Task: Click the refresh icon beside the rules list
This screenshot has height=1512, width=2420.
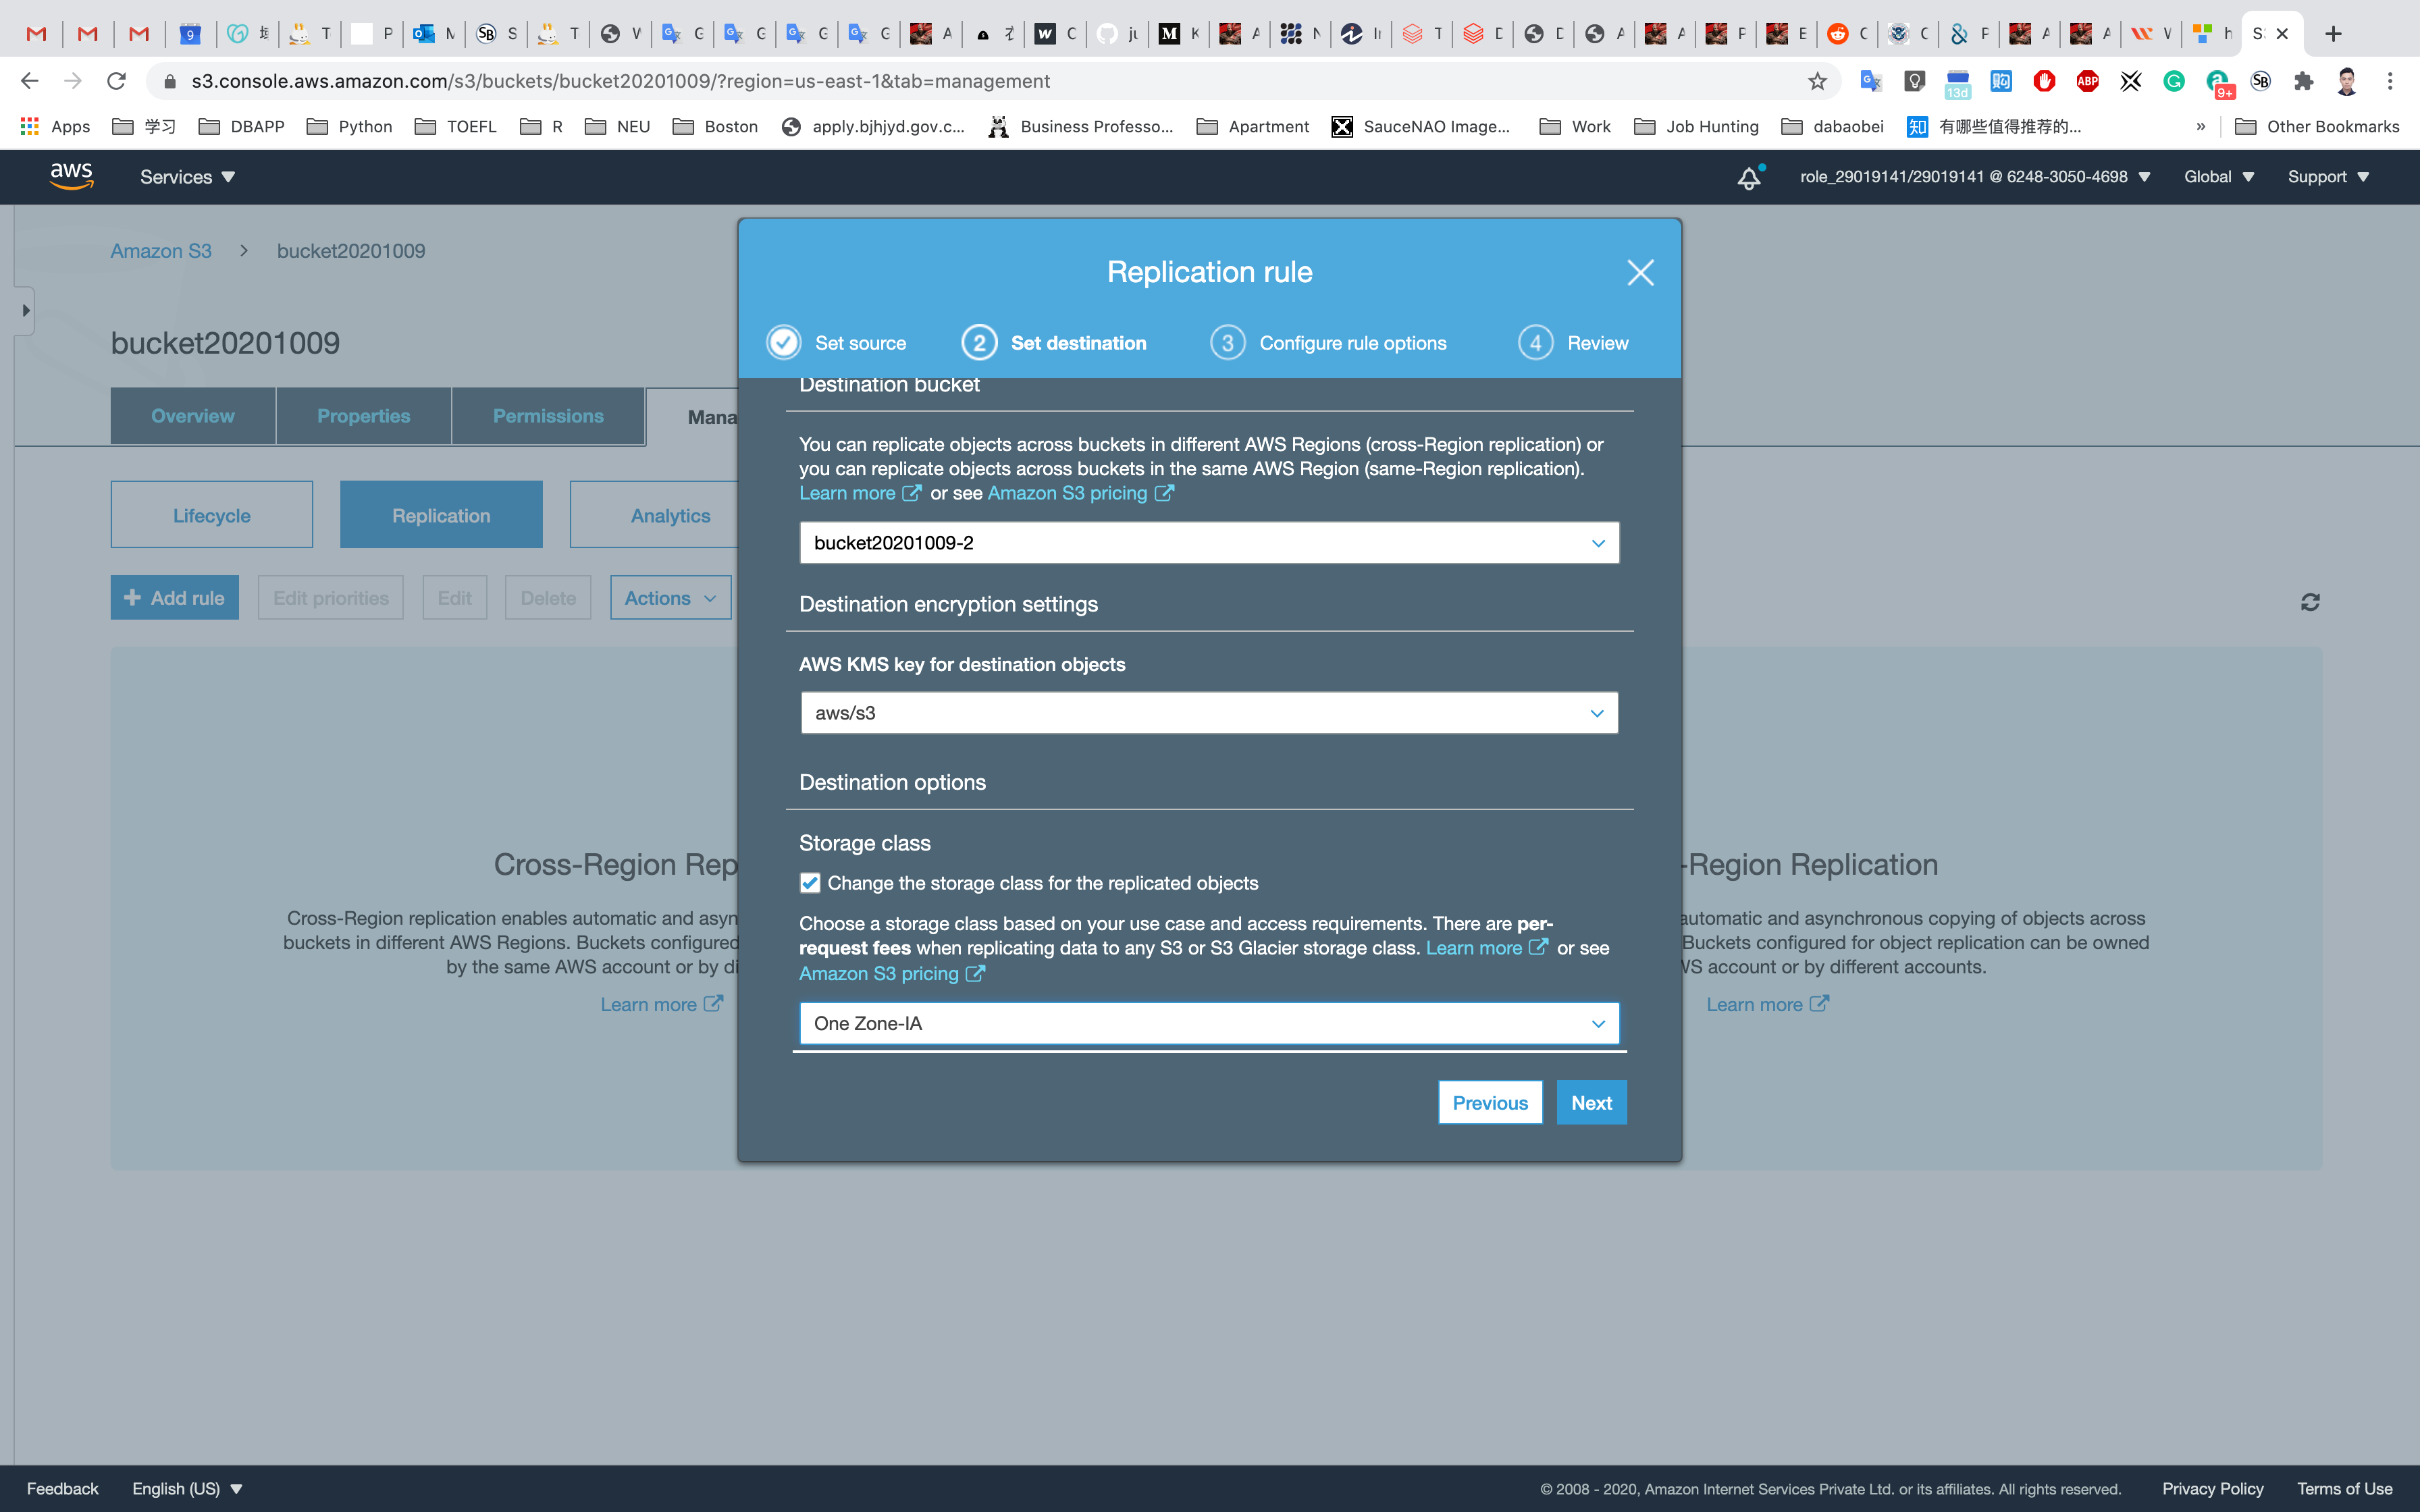Action: point(2310,602)
